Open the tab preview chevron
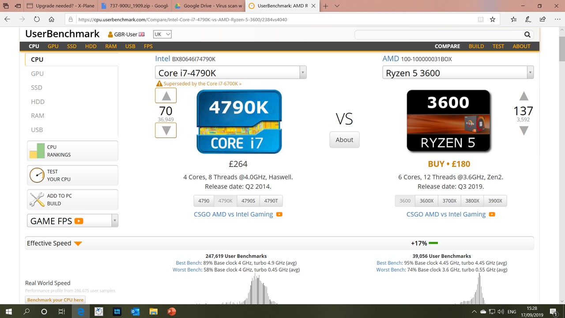This screenshot has width=565, height=318. (x=337, y=6)
